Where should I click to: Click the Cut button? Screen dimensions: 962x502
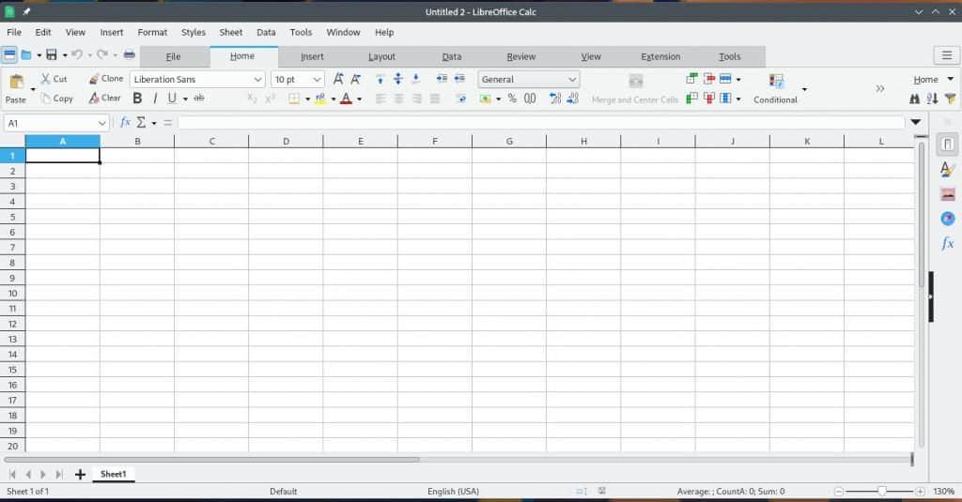[54, 79]
